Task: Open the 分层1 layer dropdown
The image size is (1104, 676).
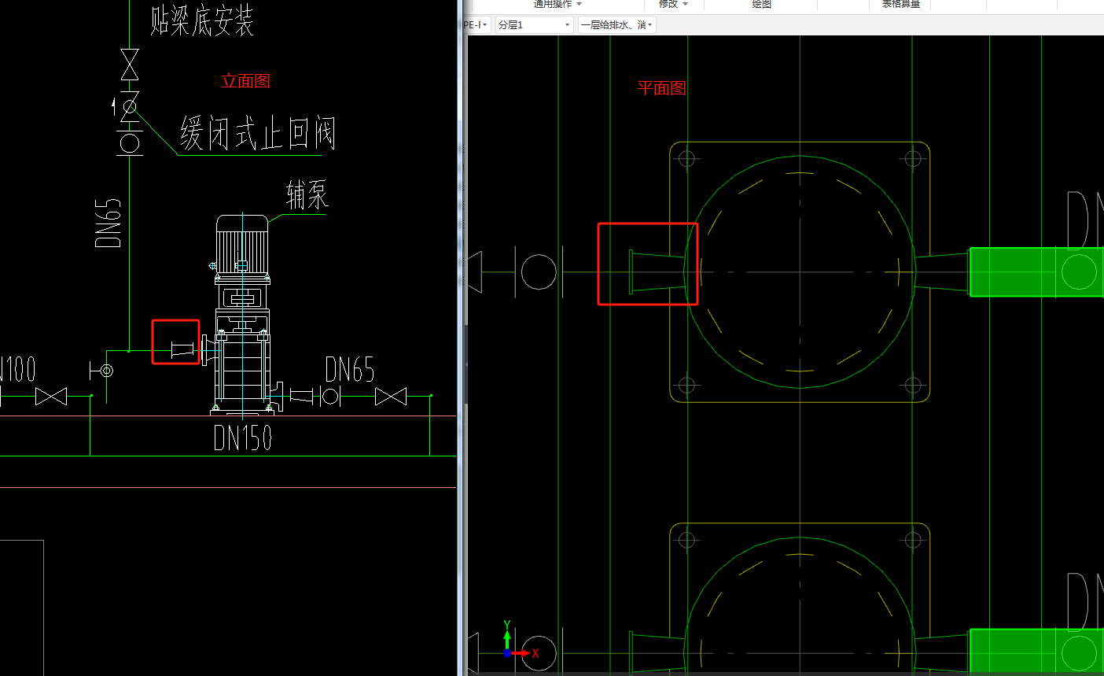Action: tap(534, 25)
